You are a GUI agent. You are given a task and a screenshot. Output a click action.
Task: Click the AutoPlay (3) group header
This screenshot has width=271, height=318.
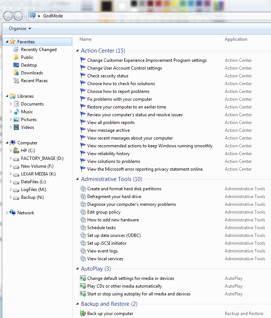click(x=96, y=269)
